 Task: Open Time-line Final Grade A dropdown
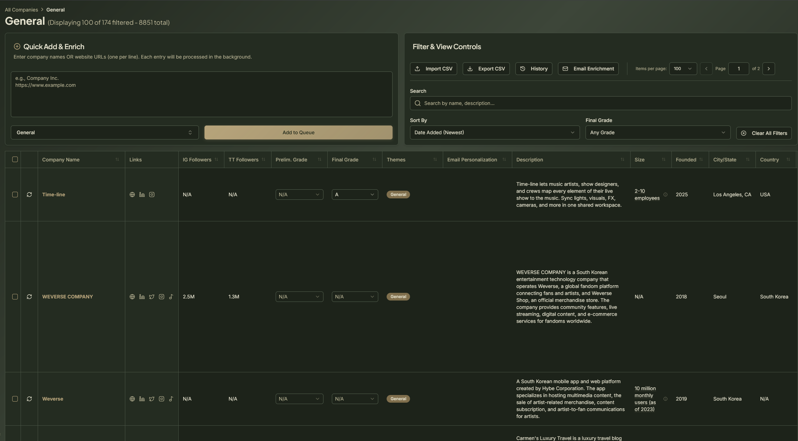click(x=355, y=195)
